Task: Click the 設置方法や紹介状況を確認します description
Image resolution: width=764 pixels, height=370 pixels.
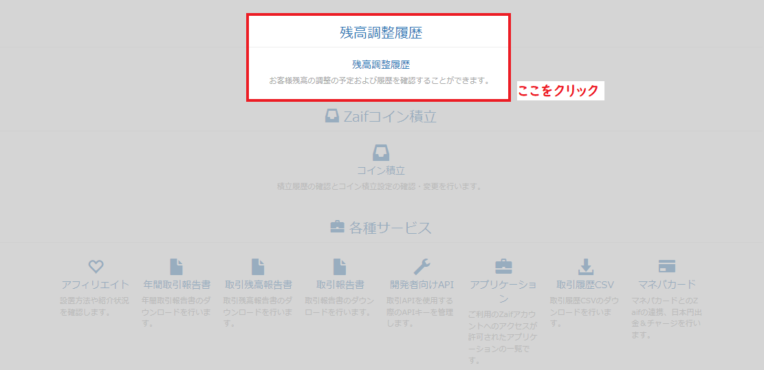Action: pyautogui.click(x=95, y=305)
